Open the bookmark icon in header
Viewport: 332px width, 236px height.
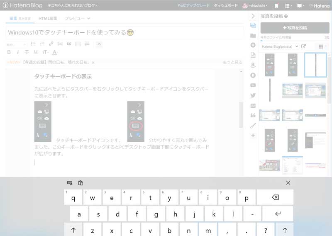276,6
